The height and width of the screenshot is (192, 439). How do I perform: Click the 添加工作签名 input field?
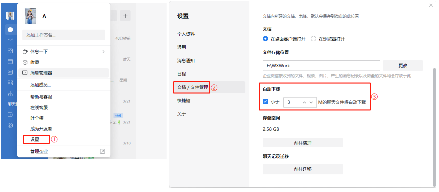(64, 35)
